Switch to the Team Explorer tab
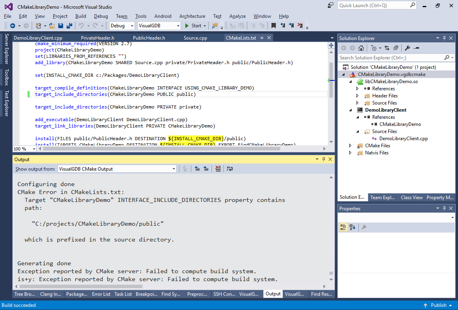 click(383, 197)
